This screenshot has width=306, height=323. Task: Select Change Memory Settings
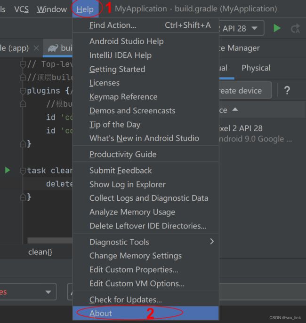click(x=146, y=256)
